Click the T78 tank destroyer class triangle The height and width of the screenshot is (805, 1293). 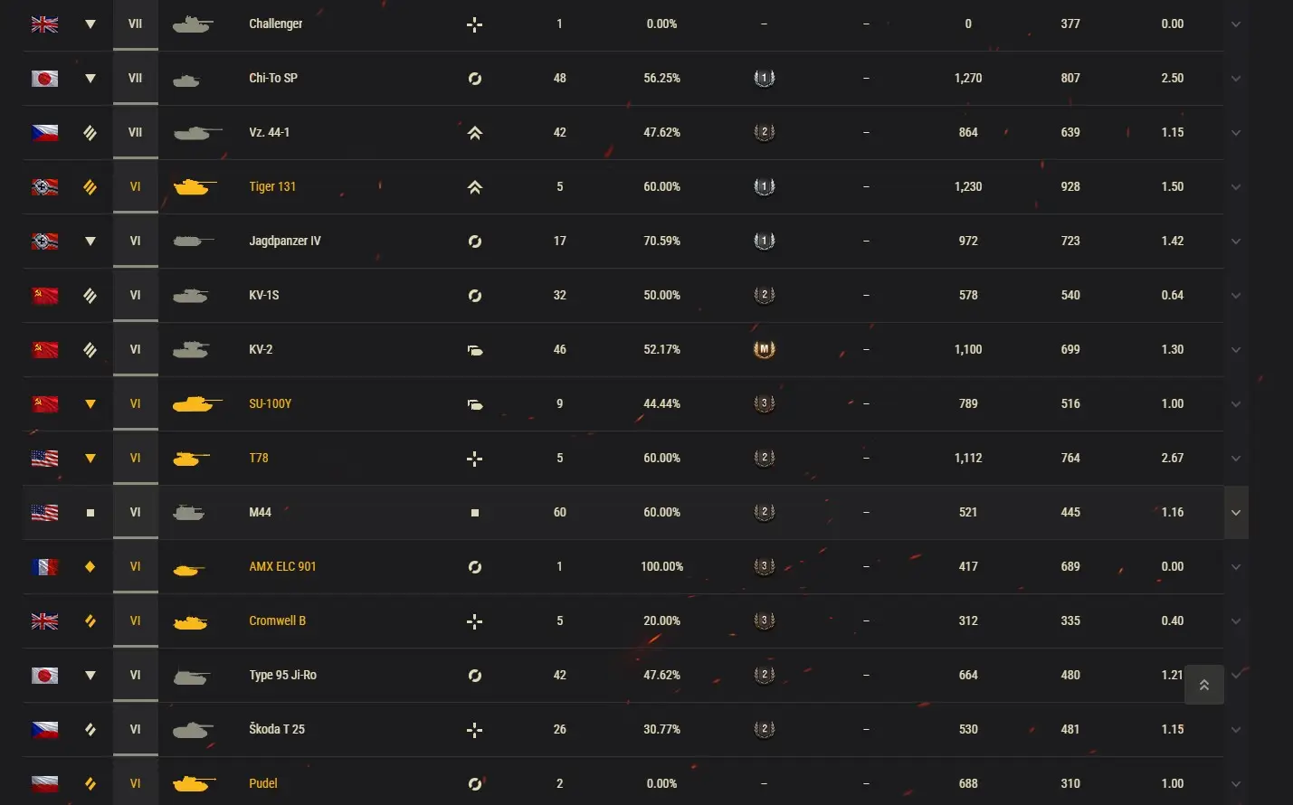pyautogui.click(x=90, y=459)
